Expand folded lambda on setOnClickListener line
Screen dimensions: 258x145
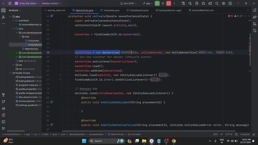pyautogui.click(x=60, y=80)
